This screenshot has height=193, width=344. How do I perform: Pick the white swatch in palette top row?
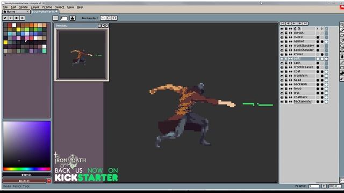pos(14,25)
